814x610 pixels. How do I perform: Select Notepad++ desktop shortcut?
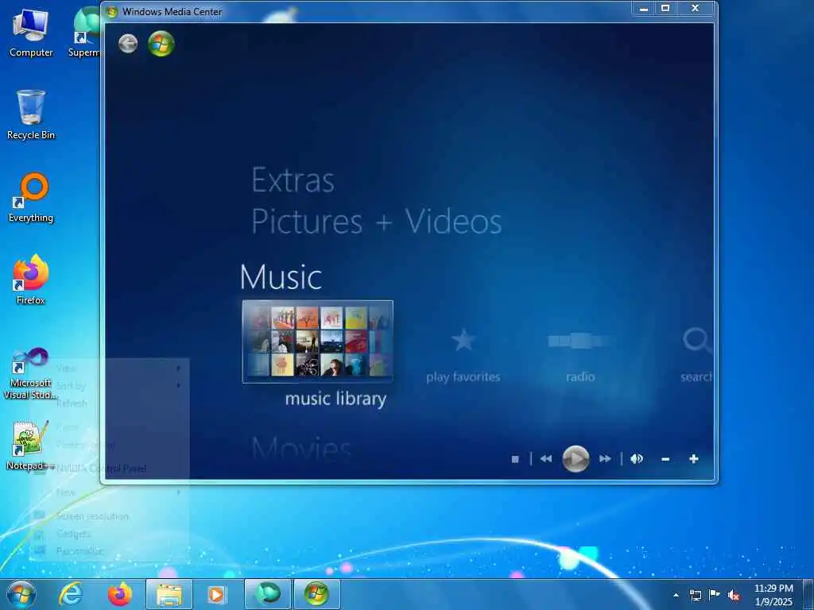(x=31, y=446)
